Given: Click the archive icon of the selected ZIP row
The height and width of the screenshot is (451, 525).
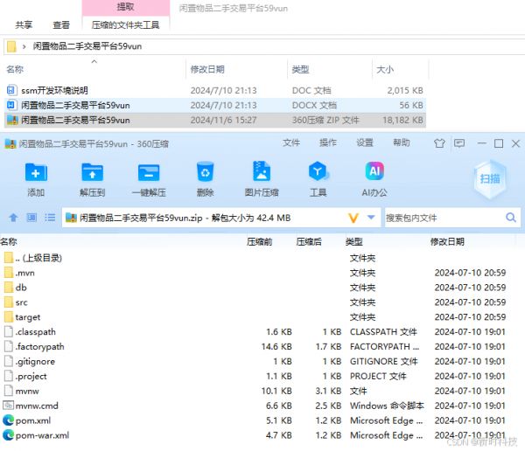Looking at the screenshot, I should point(12,120).
